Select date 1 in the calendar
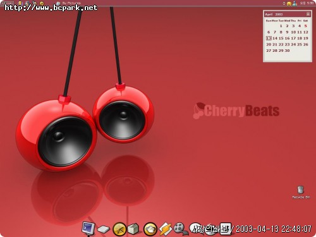The image size is (316, 237). click(x=281, y=26)
